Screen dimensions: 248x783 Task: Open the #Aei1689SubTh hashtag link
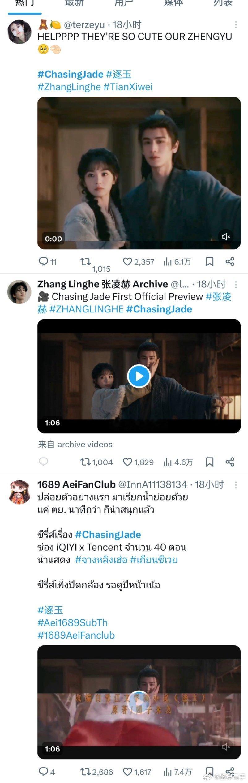tap(73, 622)
